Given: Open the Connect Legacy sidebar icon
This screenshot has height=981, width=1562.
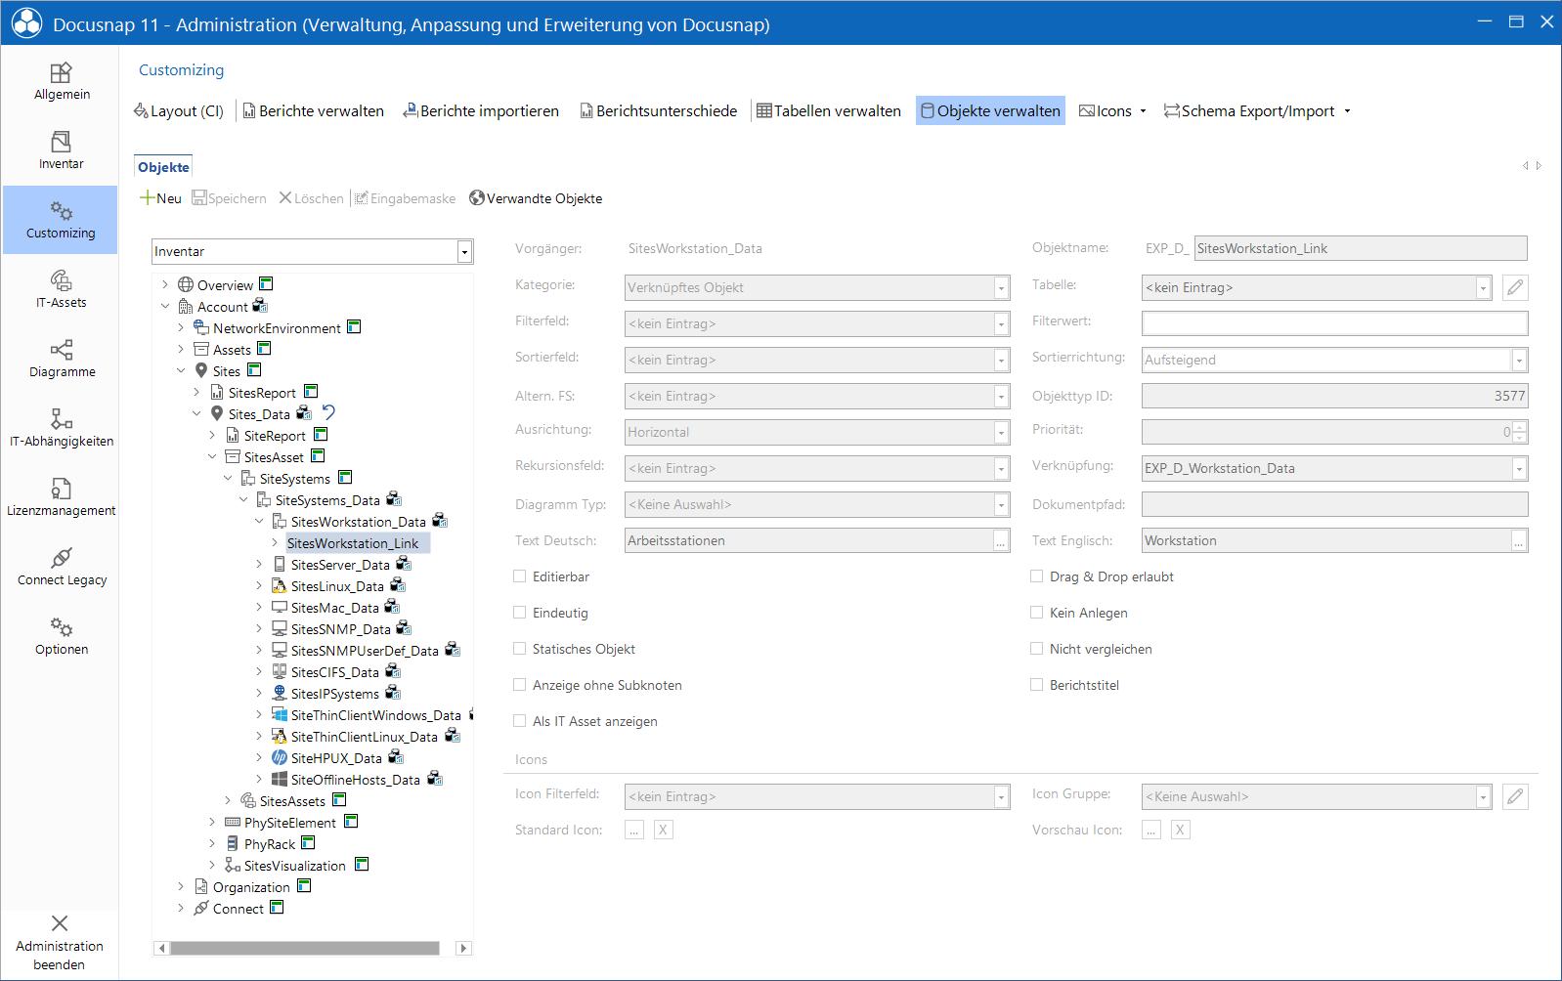Looking at the screenshot, I should coord(61,559).
